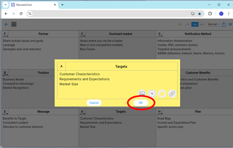Click the browser back button
Image resolution: width=233 pixels, height=148 pixels.
(6, 14)
